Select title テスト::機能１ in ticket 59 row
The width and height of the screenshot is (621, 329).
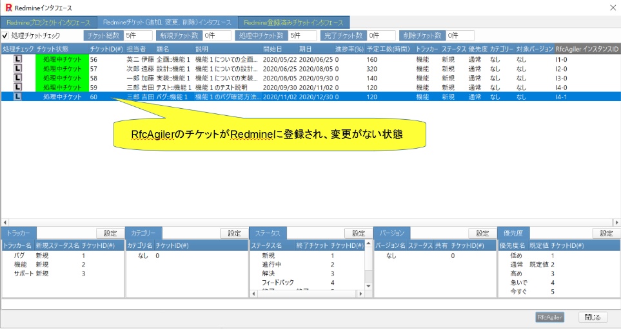(x=174, y=88)
